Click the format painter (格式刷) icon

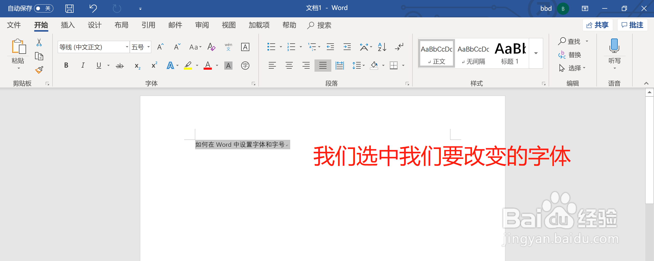tap(39, 70)
